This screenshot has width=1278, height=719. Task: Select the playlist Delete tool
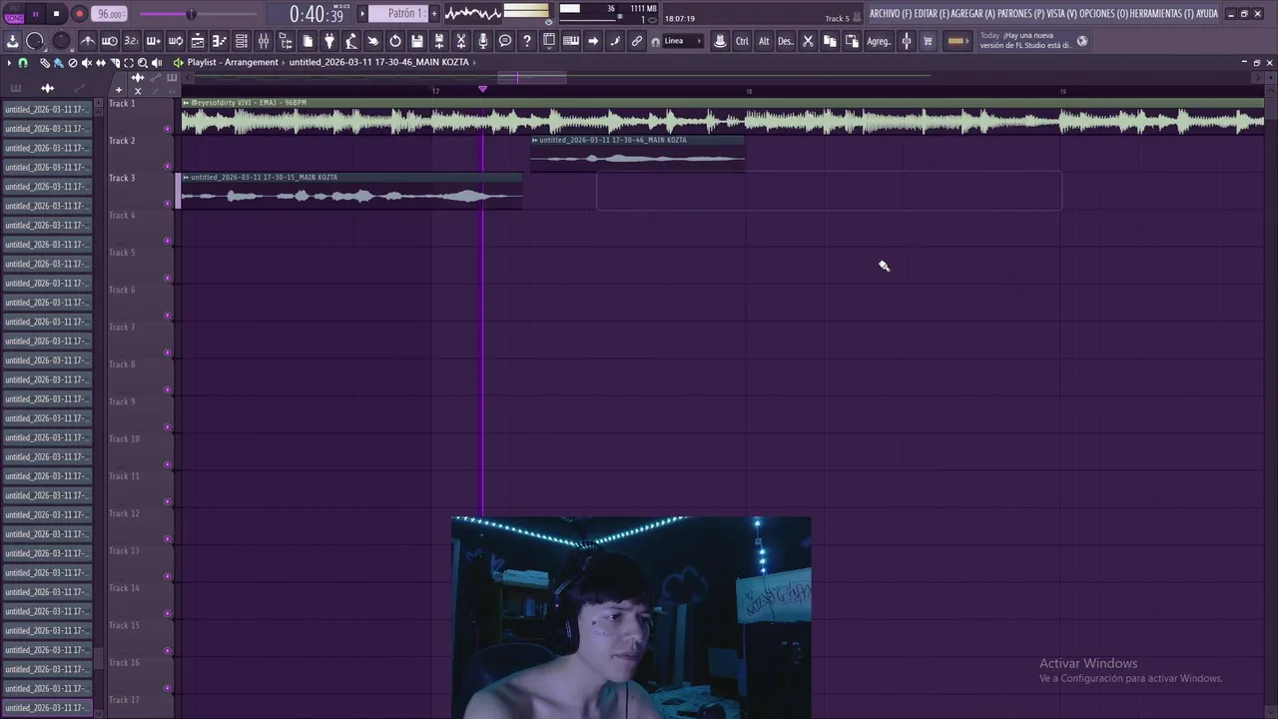point(72,62)
